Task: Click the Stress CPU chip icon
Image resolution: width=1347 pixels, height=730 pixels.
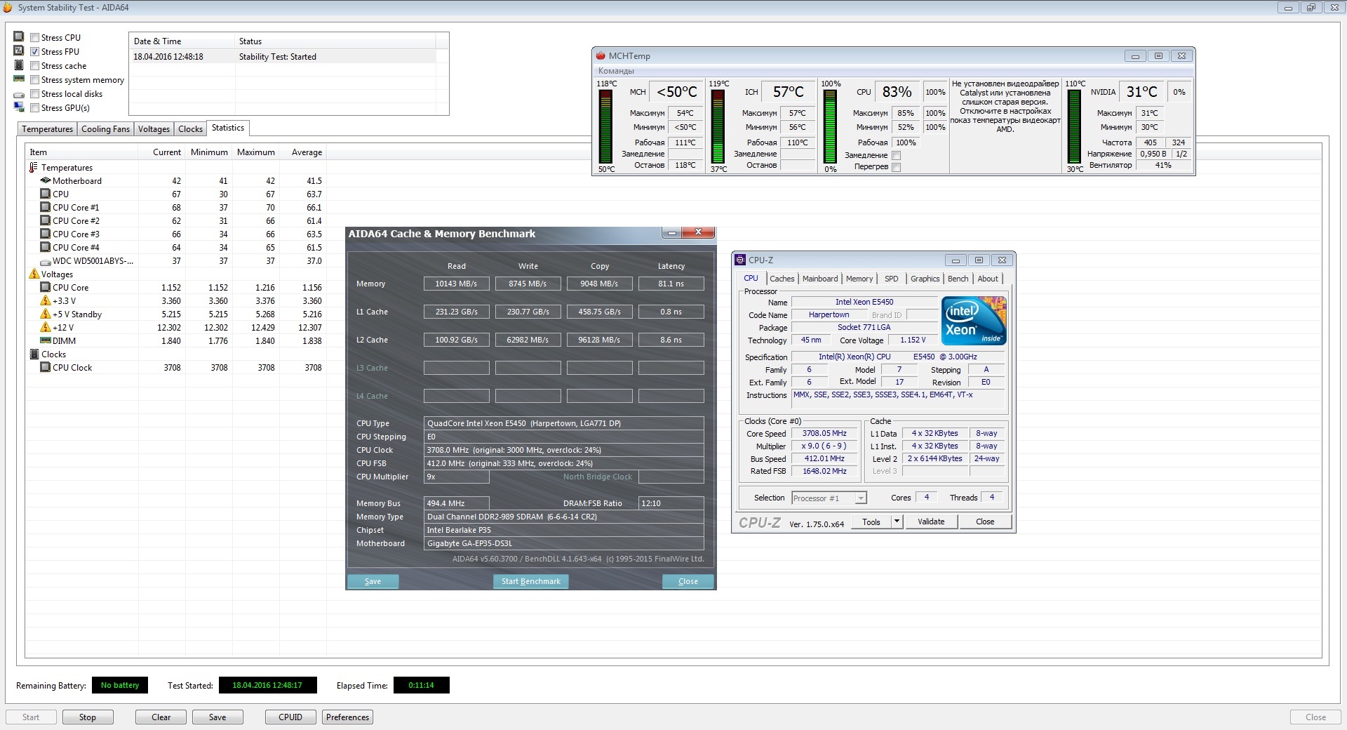Action: point(19,36)
